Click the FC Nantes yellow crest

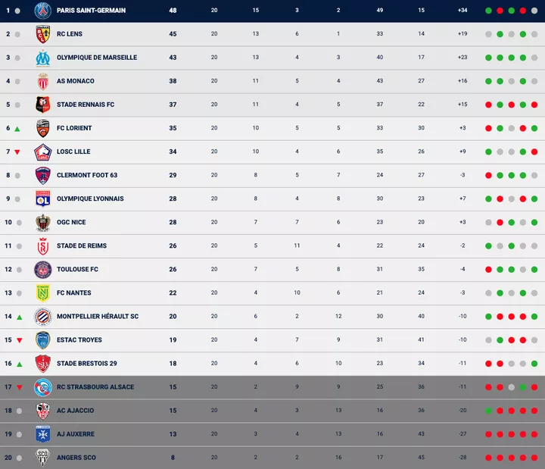click(42, 292)
